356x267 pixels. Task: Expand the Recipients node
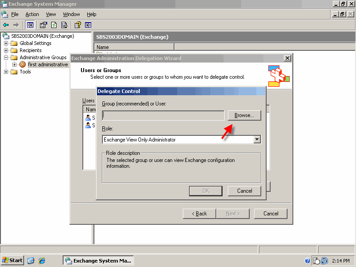[6, 50]
